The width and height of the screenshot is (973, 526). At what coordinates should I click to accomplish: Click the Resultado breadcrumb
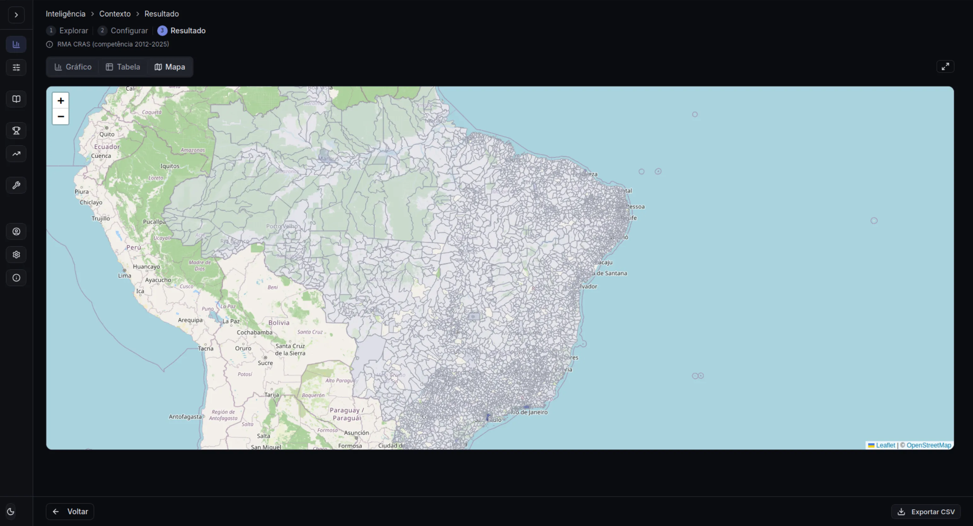pyautogui.click(x=162, y=14)
